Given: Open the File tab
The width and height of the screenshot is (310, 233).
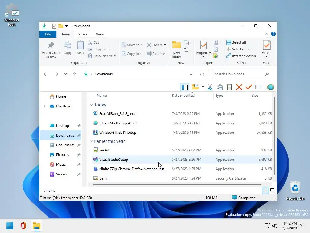Looking at the screenshot, I should 48,34.
